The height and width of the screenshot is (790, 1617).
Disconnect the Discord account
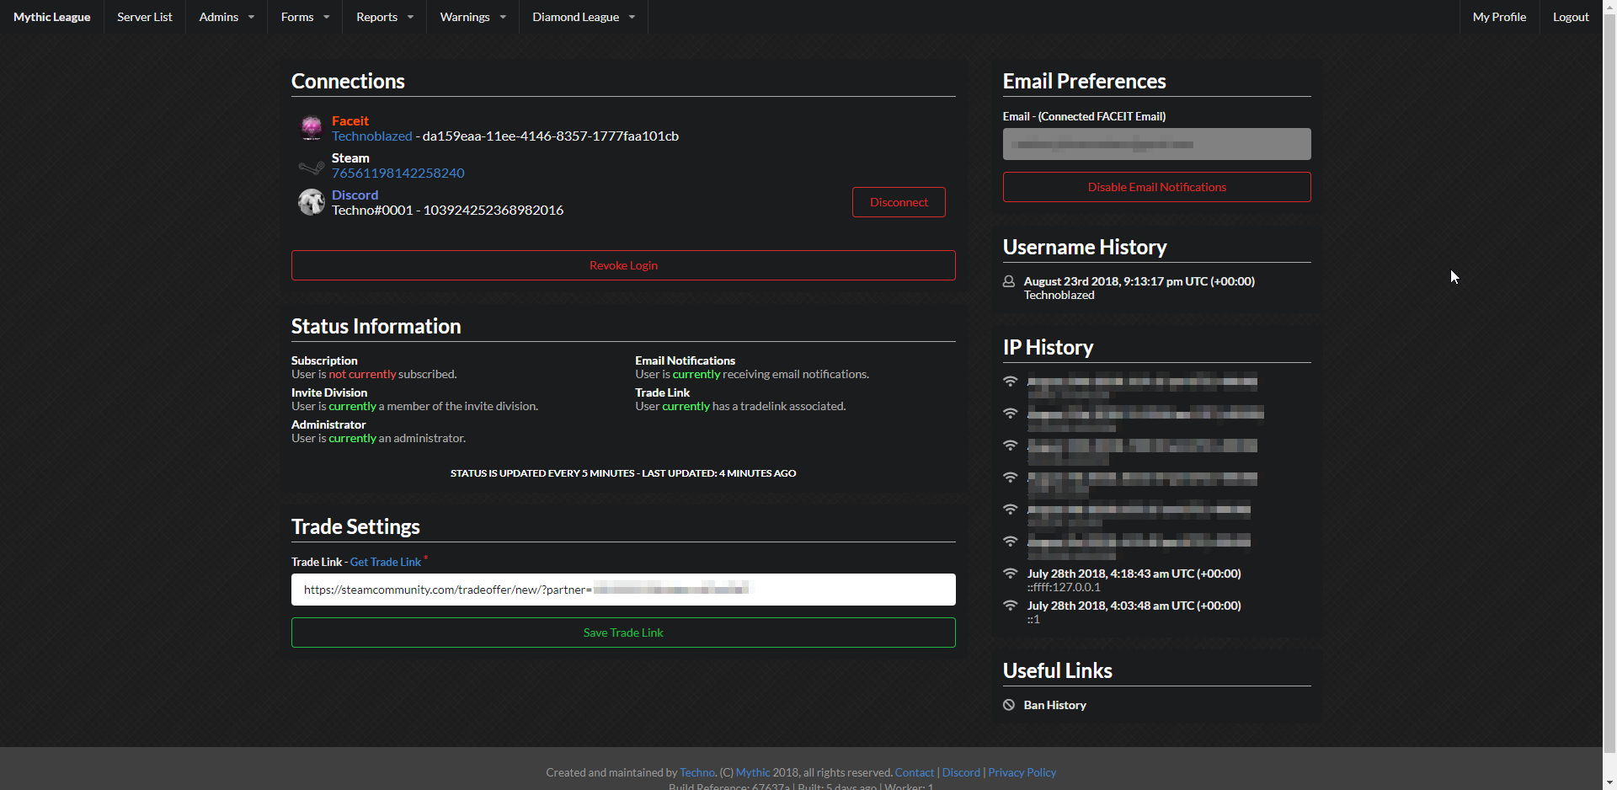point(899,202)
